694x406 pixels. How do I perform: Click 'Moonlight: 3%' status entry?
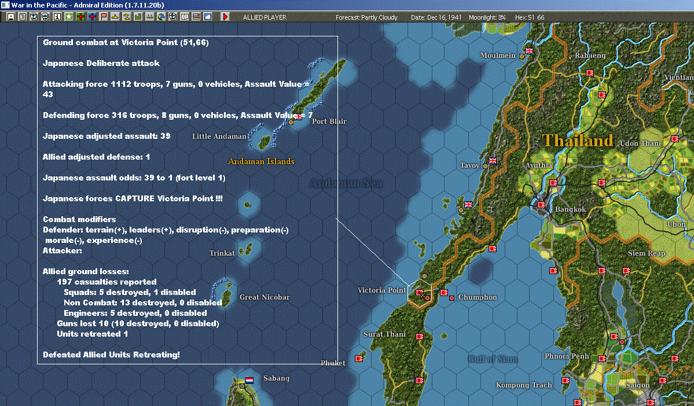(487, 17)
